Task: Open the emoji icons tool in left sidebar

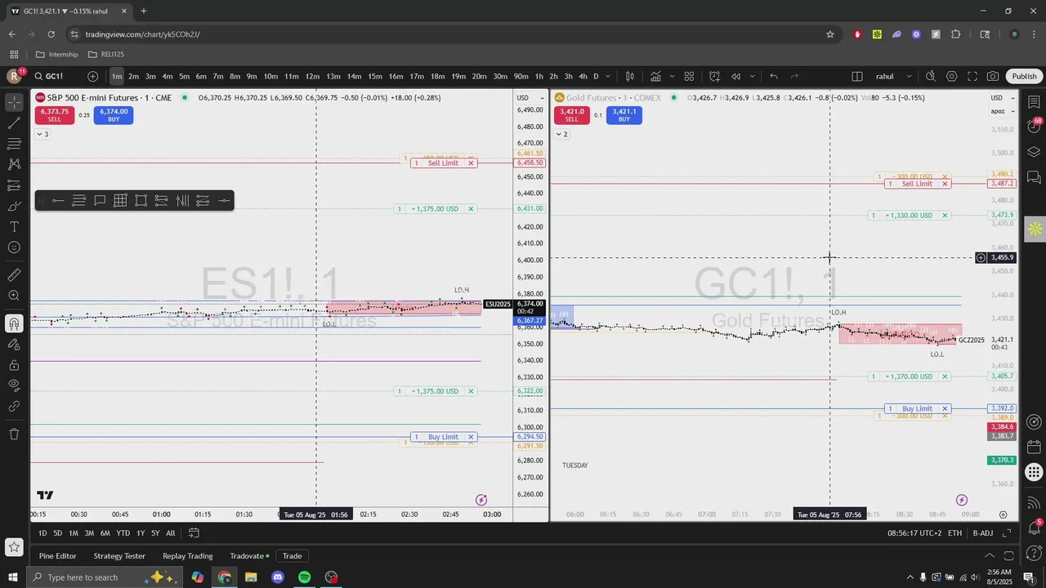Action: coord(14,247)
